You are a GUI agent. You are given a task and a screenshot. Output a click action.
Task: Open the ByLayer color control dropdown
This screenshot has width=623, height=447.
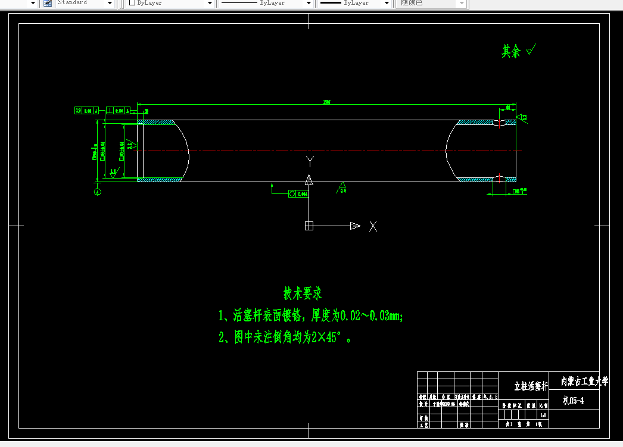click(x=210, y=3)
